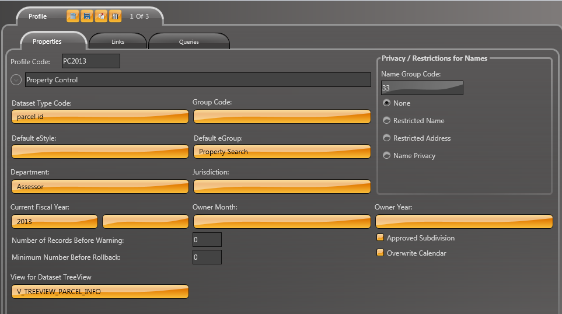Screen dimensions: 562x314
Task: Open the Department Assessor dropdown
Action: [x=100, y=187]
